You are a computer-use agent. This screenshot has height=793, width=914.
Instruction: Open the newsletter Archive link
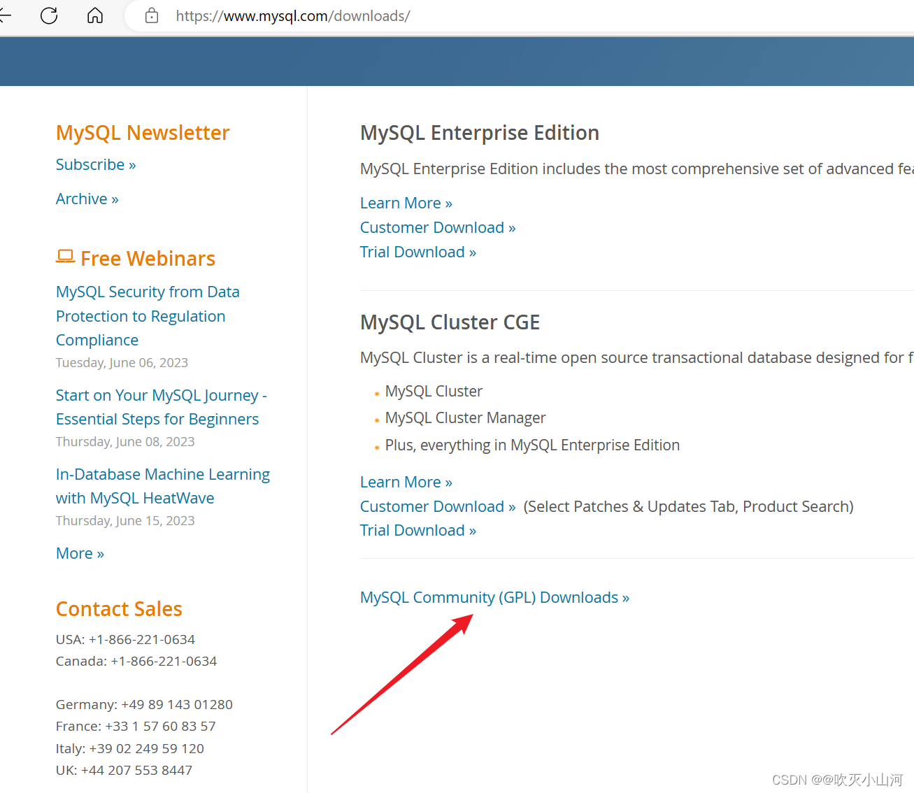pos(87,199)
